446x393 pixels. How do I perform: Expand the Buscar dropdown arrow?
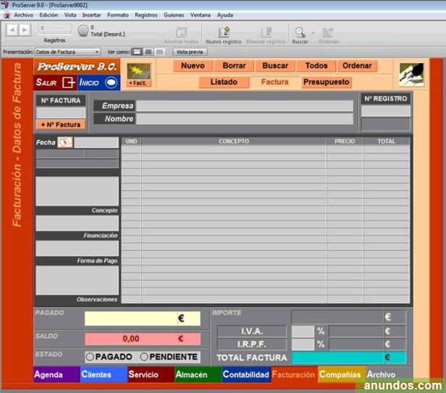[x=313, y=33]
